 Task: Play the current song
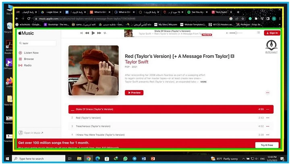(93, 33)
